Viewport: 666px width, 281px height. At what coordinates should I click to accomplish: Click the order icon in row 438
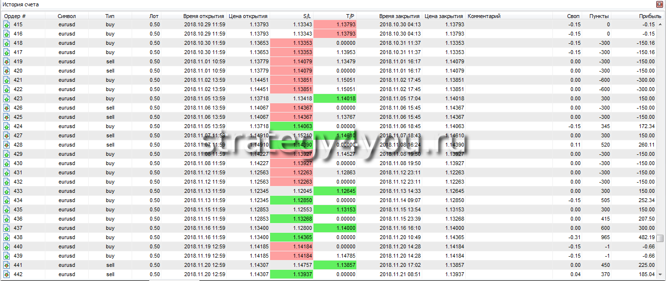coord(7,238)
